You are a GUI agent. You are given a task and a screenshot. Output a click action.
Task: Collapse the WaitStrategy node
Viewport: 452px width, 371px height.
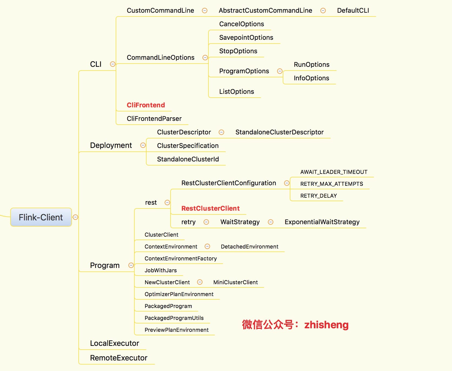point(271,222)
